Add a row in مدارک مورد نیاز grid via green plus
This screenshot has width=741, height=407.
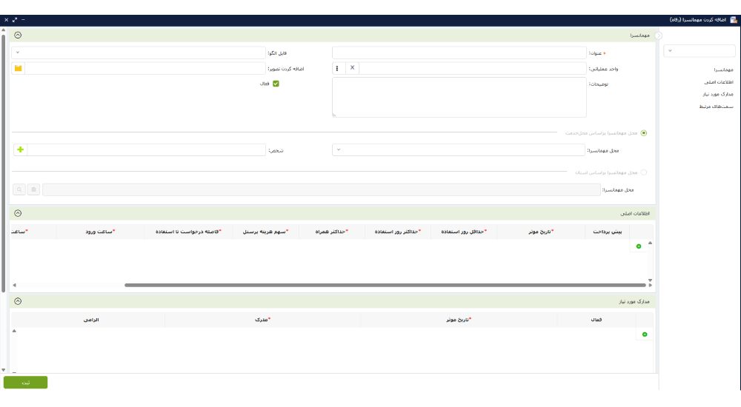(645, 334)
